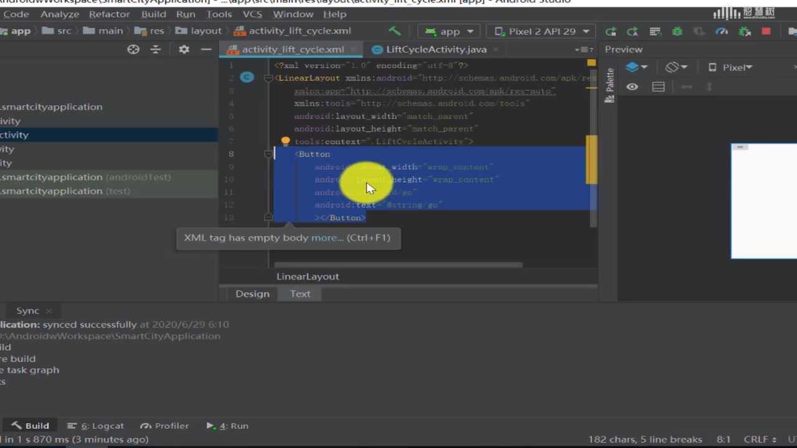Close the activity_lift_cycle.xml tab
Viewport: 797px width, 448px height.
click(353, 49)
